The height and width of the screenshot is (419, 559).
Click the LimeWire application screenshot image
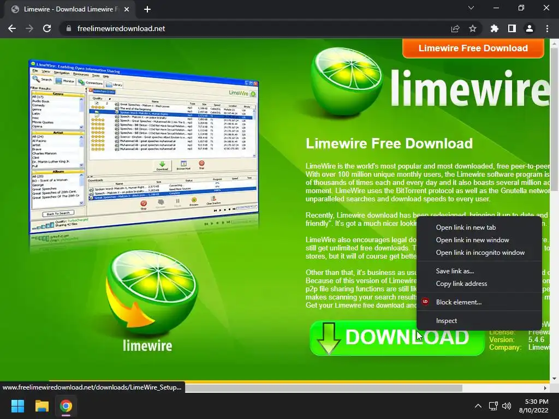point(144,146)
